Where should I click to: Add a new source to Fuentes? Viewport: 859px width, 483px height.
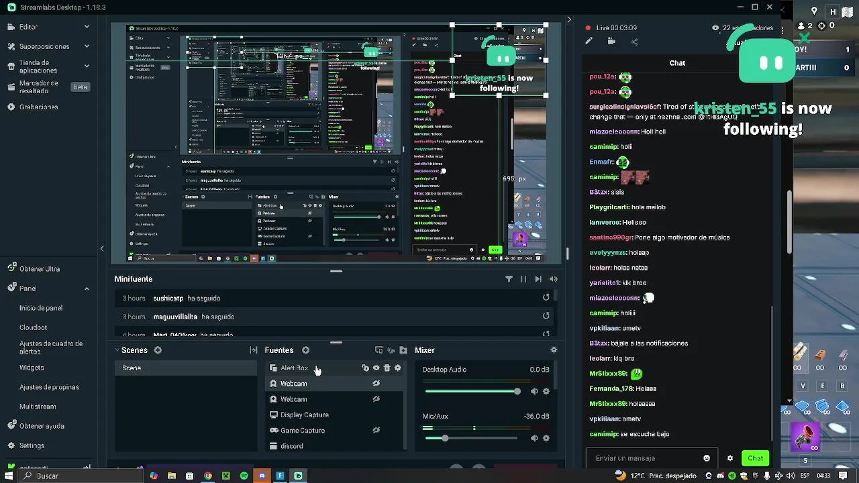(x=305, y=350)
